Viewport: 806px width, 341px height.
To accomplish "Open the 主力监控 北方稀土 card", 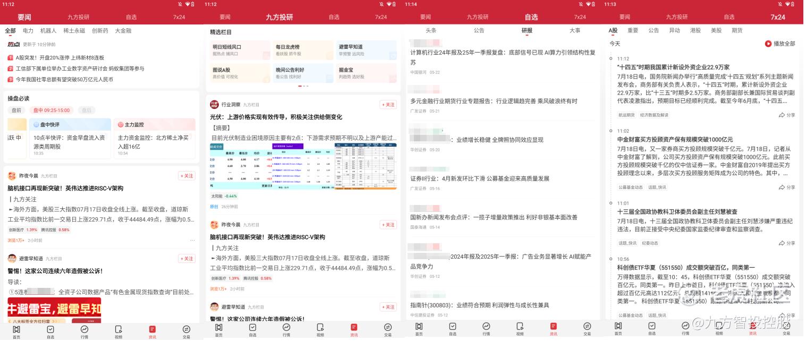I will [155, 138].
